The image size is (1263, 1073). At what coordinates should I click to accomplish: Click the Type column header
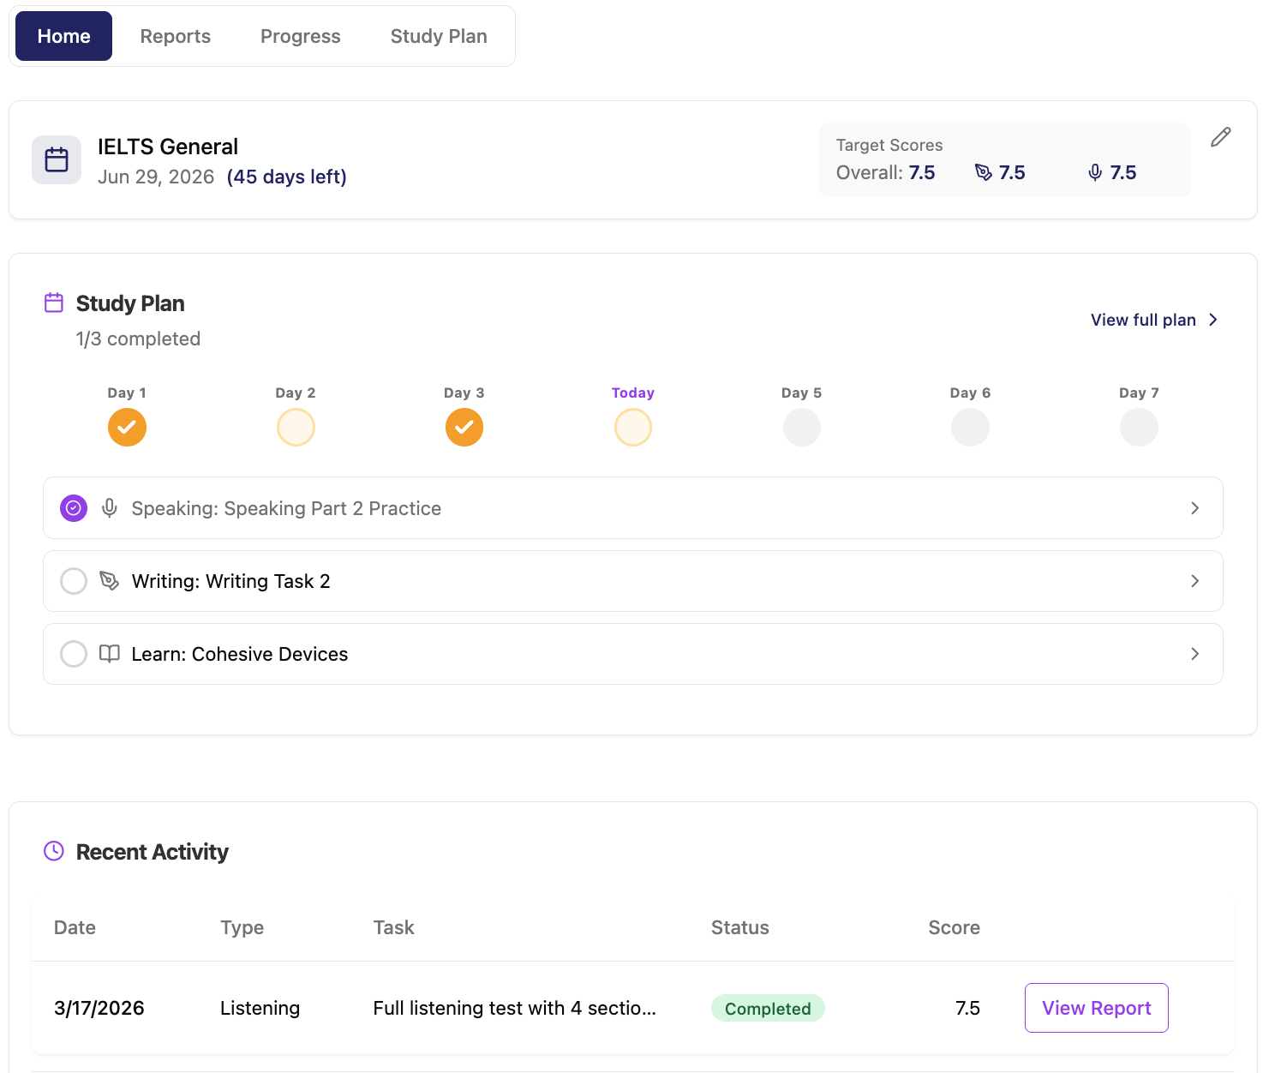(x=242, y=927)
